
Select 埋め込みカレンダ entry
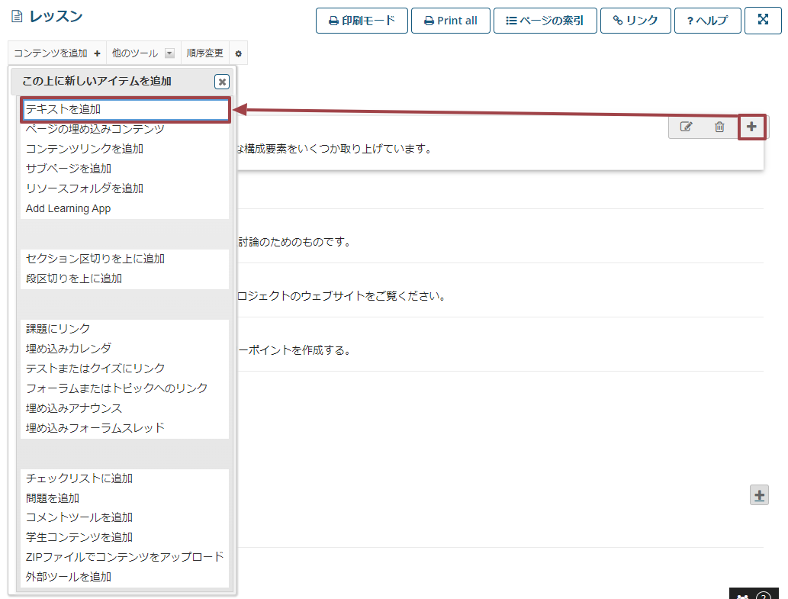click(x=69, y=348)
